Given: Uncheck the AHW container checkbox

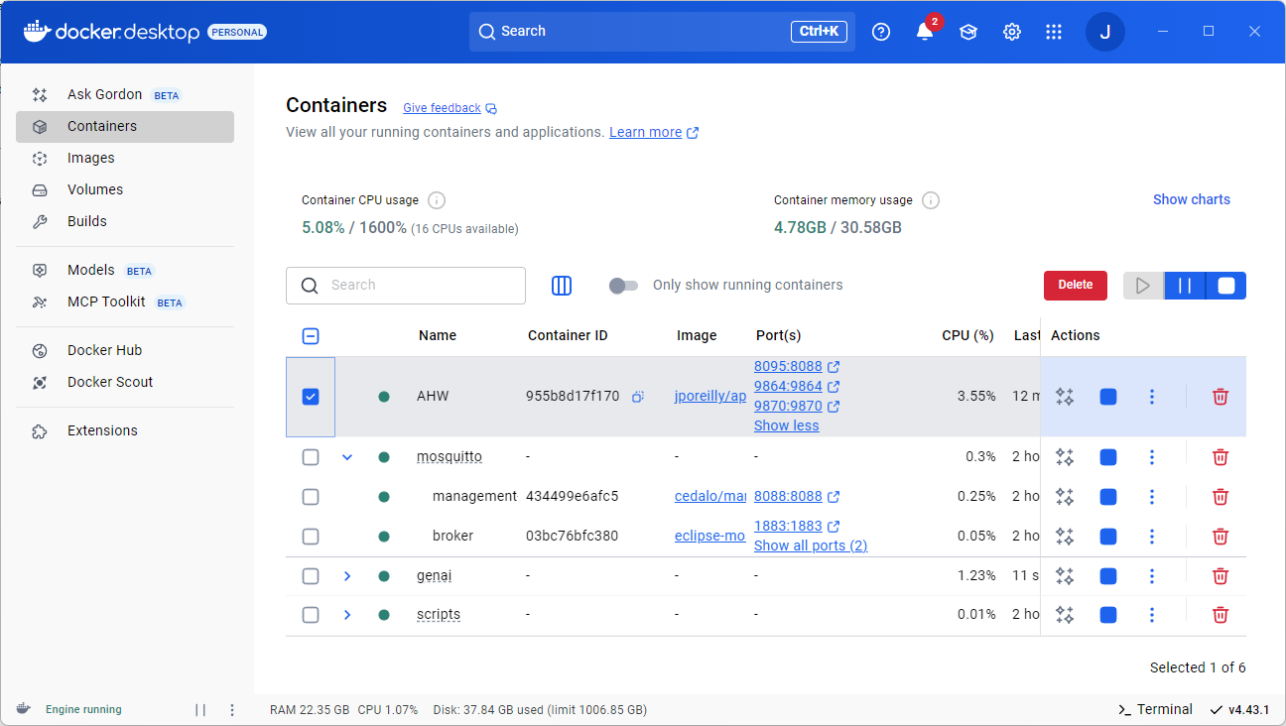Looking at the screenshot, I should (311, 397).
